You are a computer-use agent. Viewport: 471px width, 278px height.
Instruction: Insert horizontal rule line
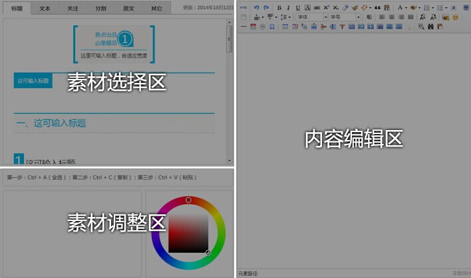tap(243, 27)
